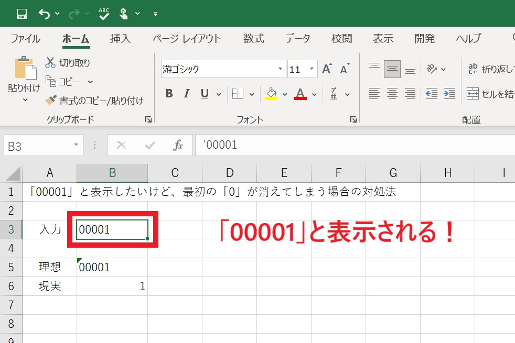Screen dimensions: 515x343
Task: Click the phonetic guide (ふりがな) icon
Action: pyautogui.click(x=334, y=94)
